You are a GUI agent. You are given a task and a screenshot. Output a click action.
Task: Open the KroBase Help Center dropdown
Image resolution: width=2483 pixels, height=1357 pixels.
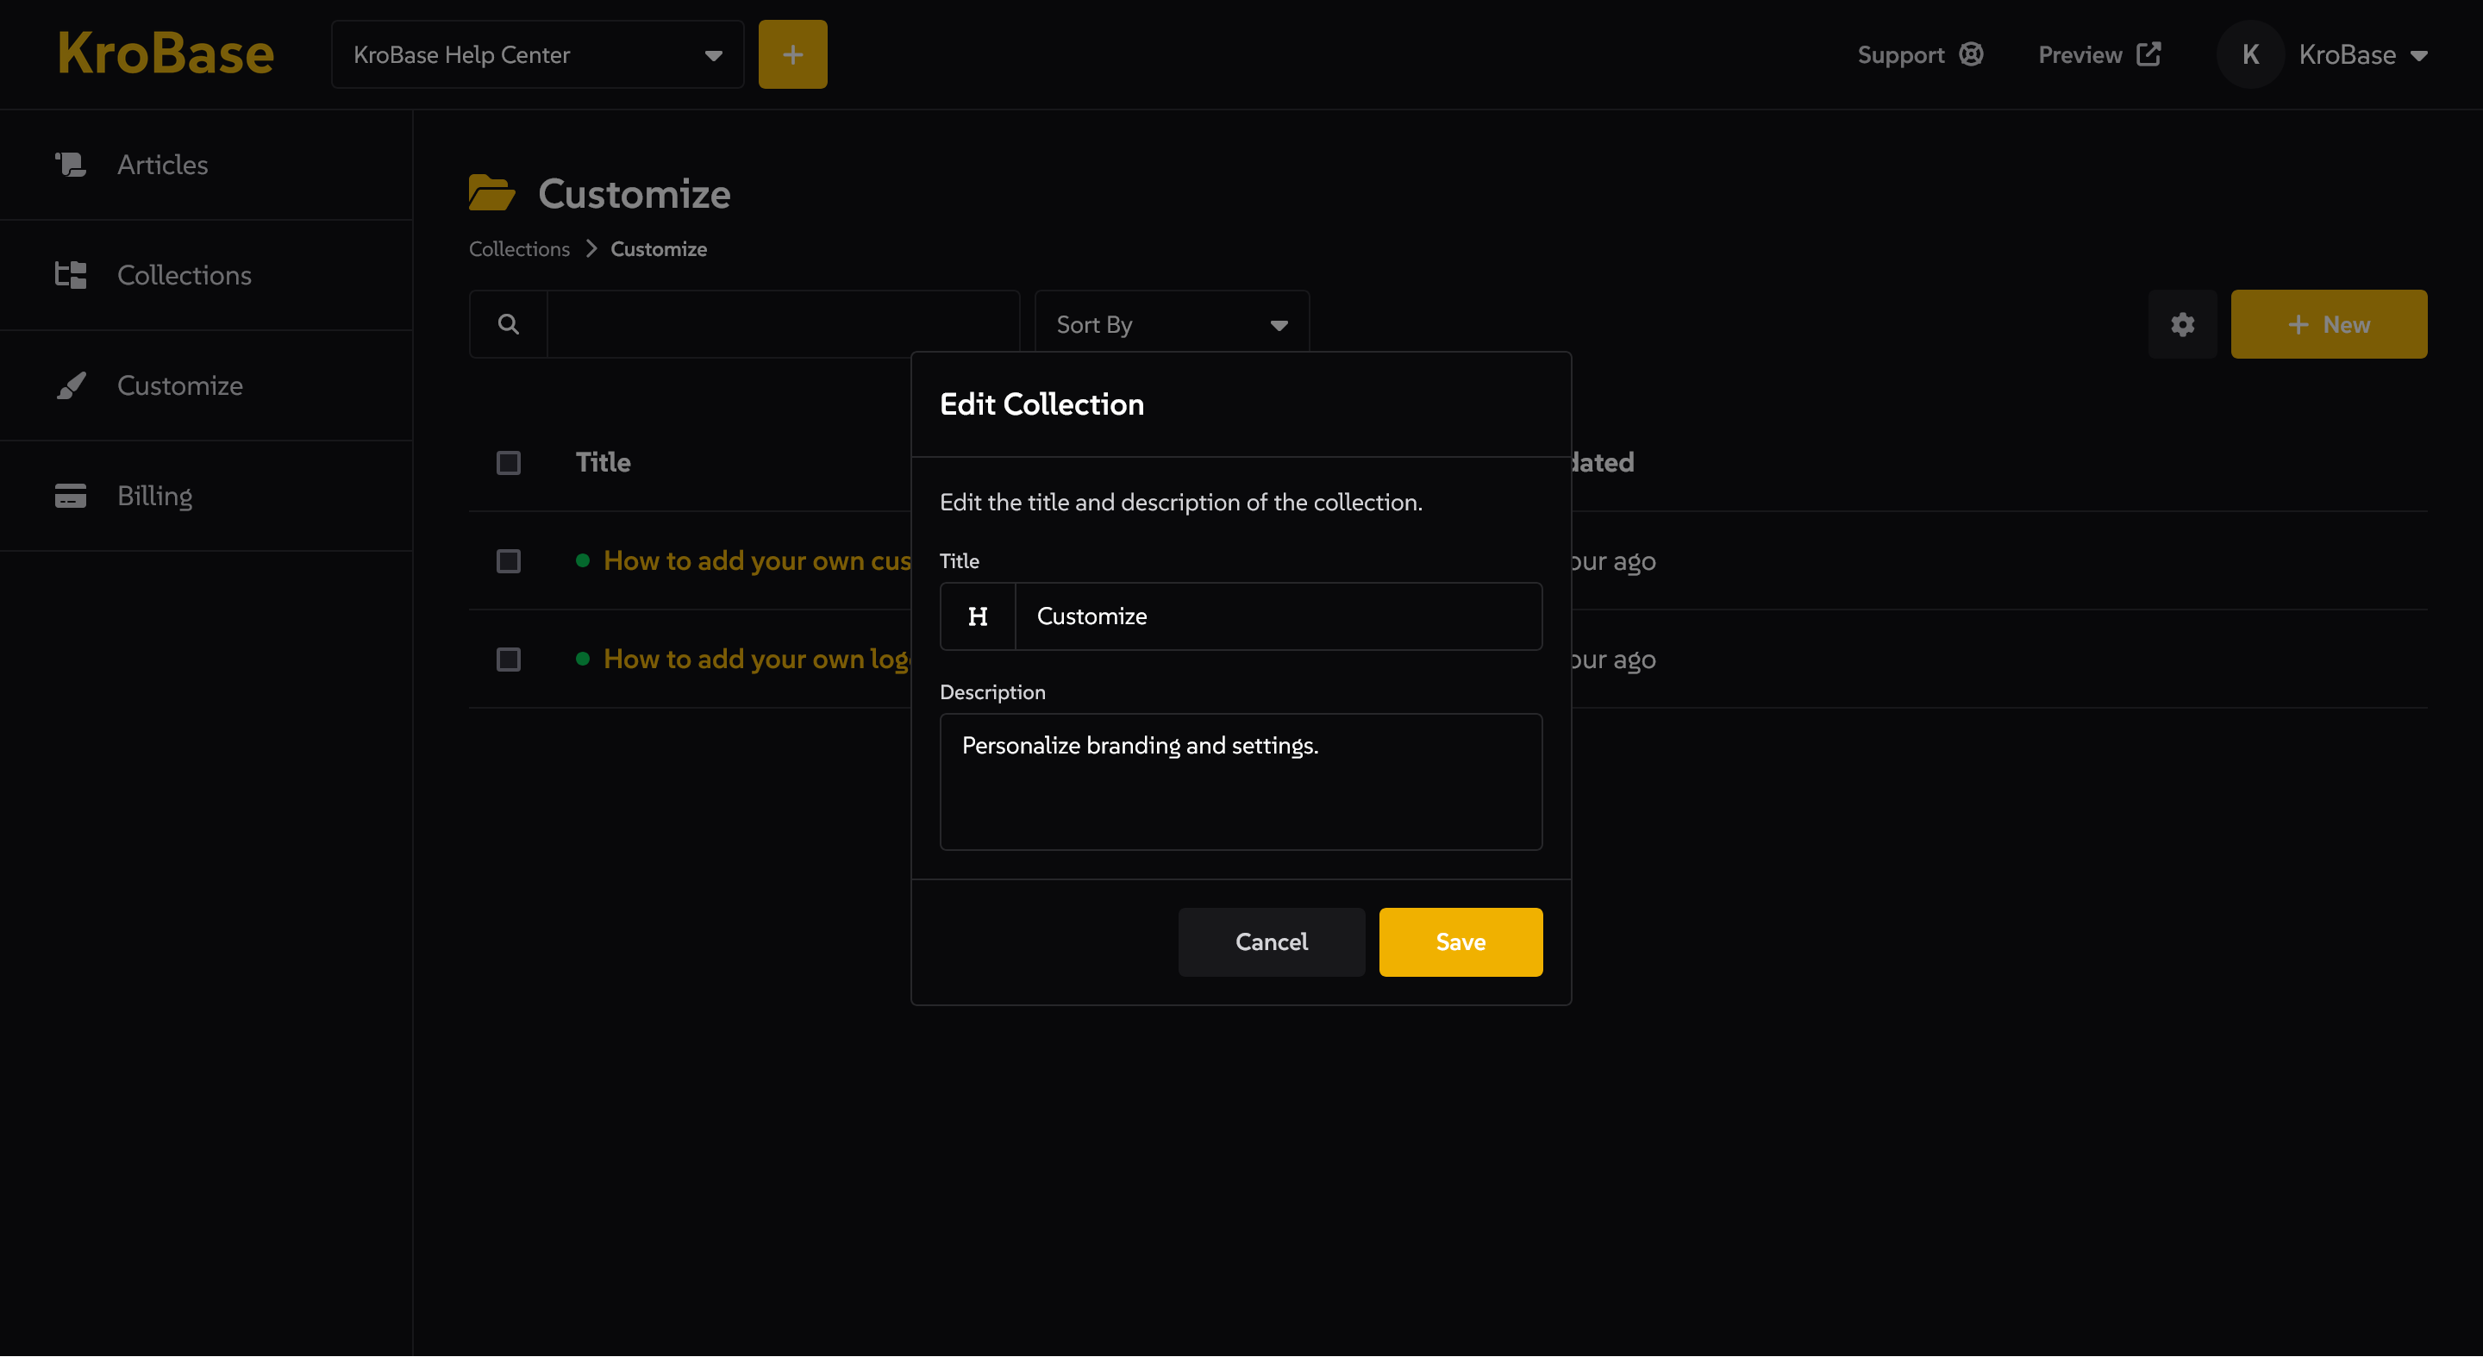(x=537, y=55)
